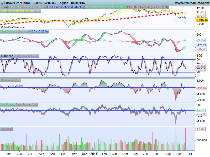Click the 2015 year marker on time axis
Image resolution: width=210 pixels, height=157 pixels.
click(x=94, y=154)
